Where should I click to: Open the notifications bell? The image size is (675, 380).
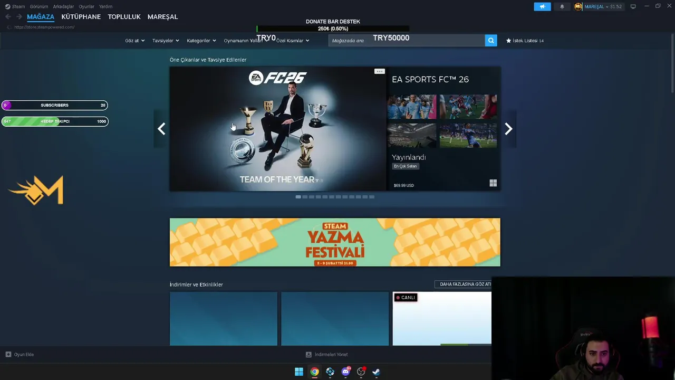(562, 6)
